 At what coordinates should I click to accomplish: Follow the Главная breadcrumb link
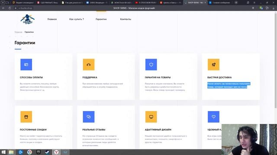tap(18, 32)
